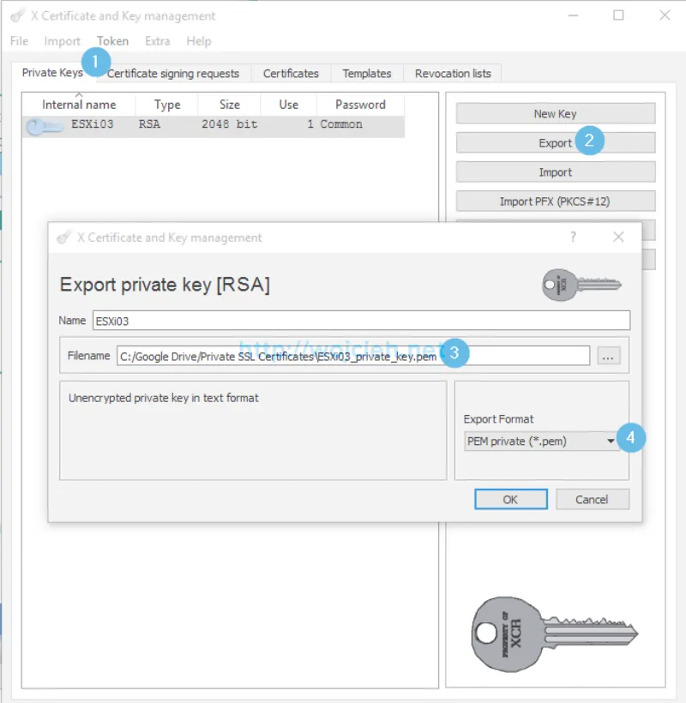
Task: Open the File menu
Action: pyautogui.click(x=18, y=40)
